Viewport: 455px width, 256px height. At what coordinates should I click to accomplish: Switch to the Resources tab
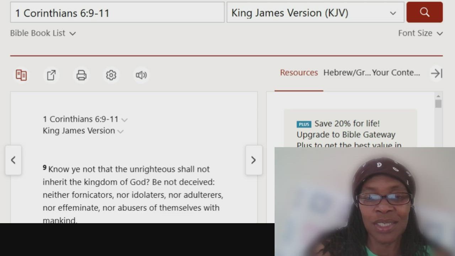click(299, 73)
